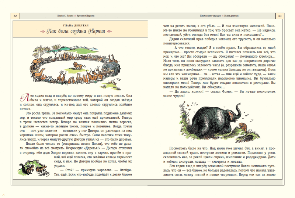
Task: Click the line starting «Плохо было только то»
Action: (x=79, y=144)
